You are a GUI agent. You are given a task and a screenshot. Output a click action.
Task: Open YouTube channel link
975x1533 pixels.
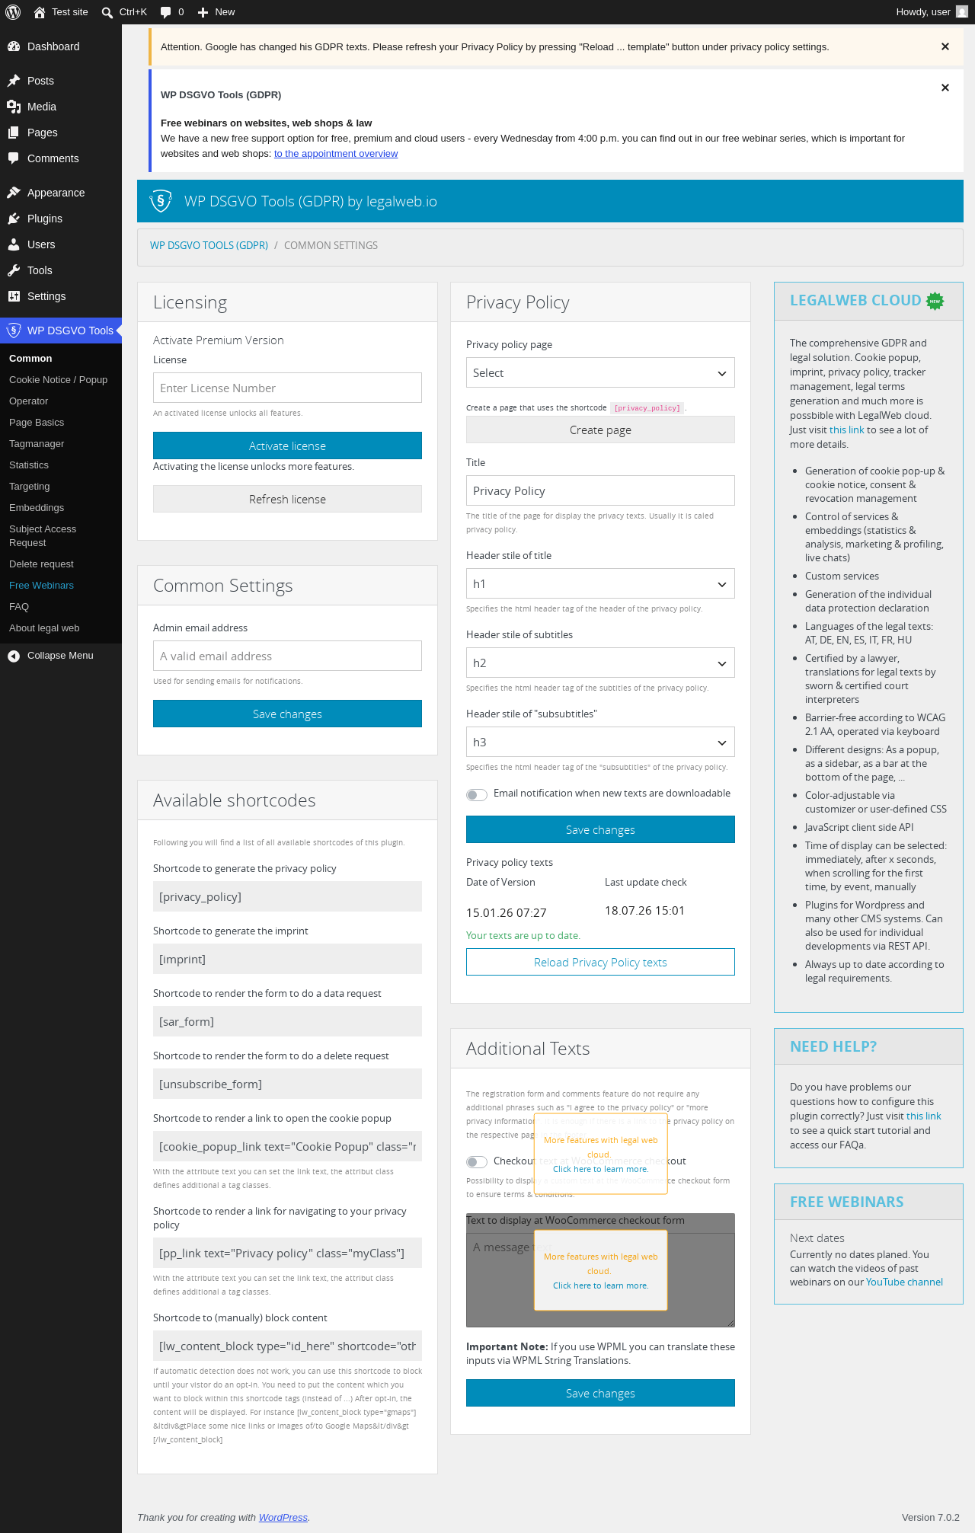[x=904, y=1282]
